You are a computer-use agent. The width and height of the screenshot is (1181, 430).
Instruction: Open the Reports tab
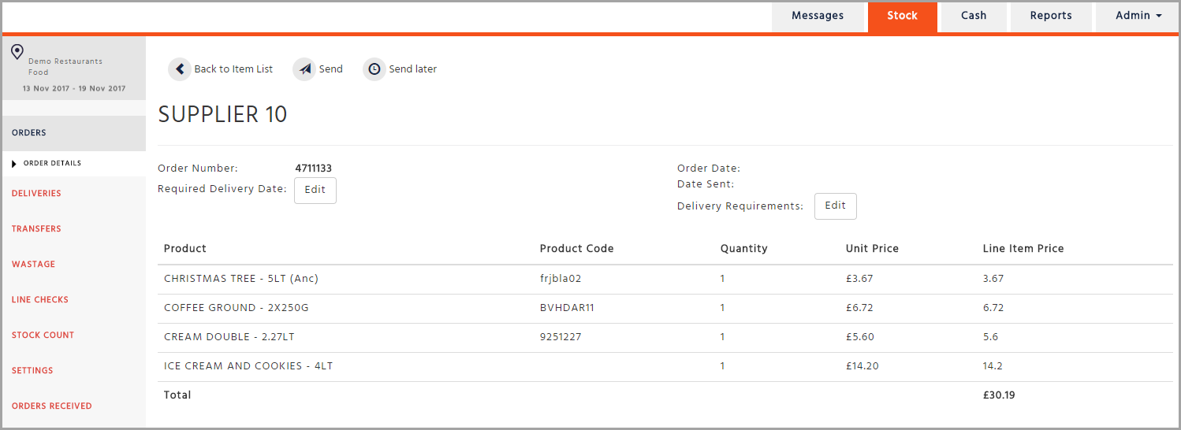(1051, 16)
